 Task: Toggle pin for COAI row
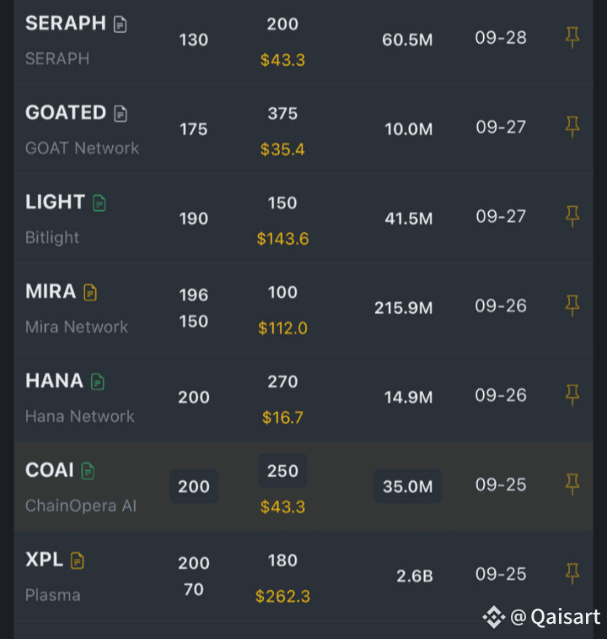coord(572,485)
